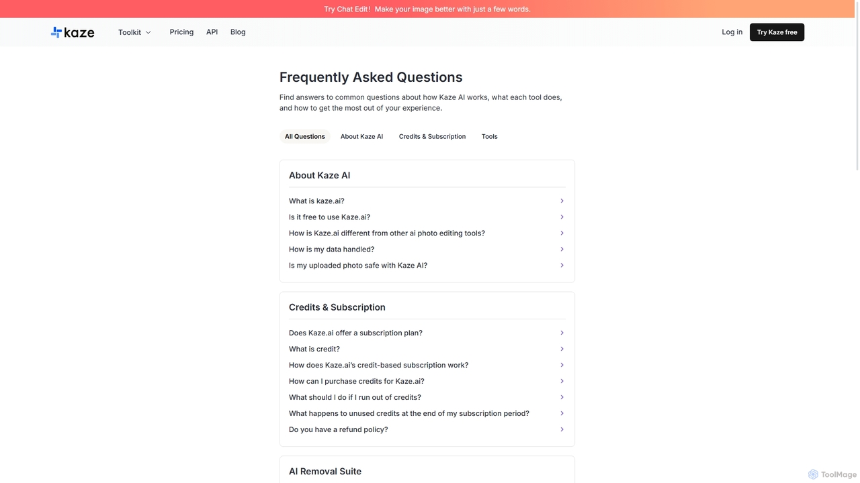The height and width of the screenshot is (483, 860).
Task: Expand "Is my uploaded photo safe" chevron
Action: tap(562, 266)
